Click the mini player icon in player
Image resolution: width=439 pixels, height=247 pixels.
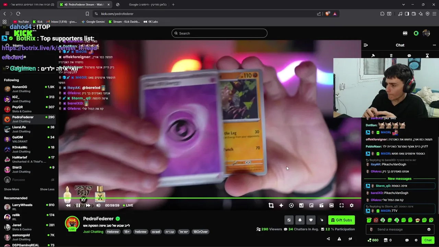click(x=321, y=205)
